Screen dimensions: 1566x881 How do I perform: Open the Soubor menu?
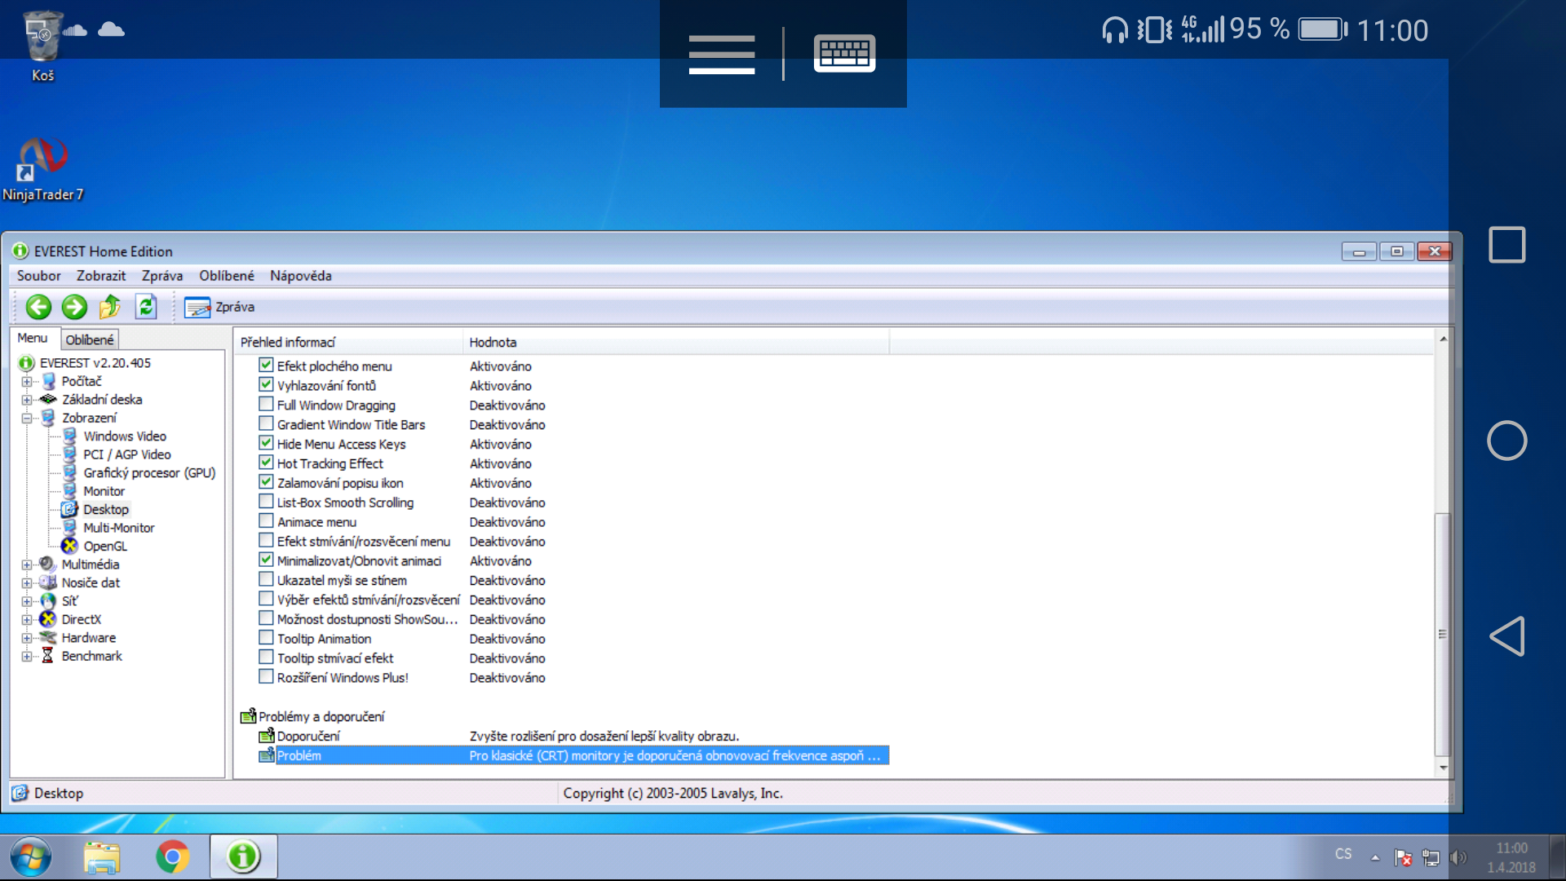click(38, 276)
